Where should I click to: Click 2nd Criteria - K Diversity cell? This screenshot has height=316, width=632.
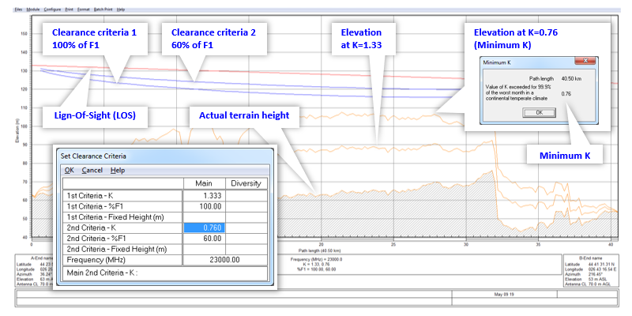[245, 228]
